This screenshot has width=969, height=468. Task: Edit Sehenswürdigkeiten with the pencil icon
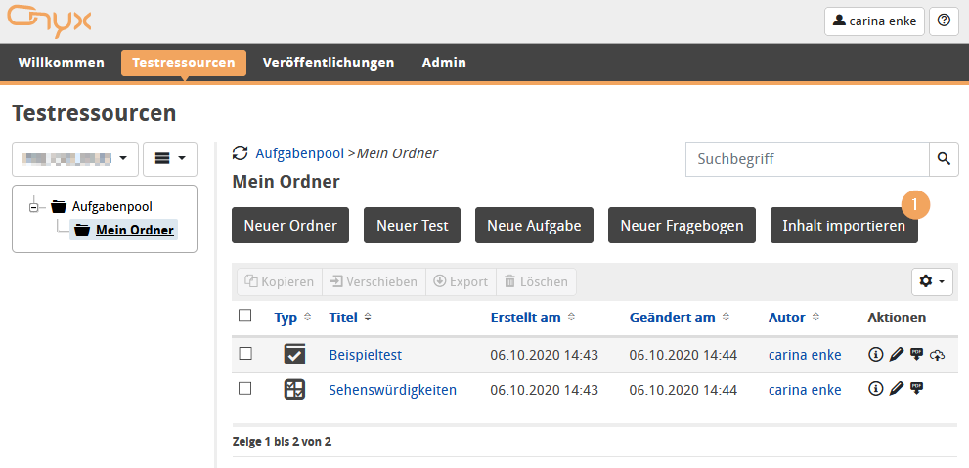pyautogui.click(x=896, y=388)
